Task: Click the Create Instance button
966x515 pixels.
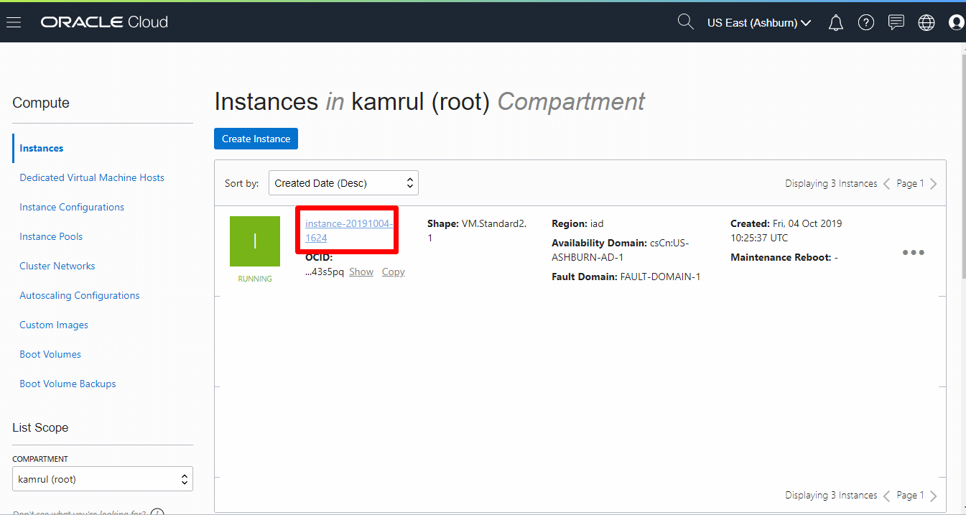Action: point(256,139)
